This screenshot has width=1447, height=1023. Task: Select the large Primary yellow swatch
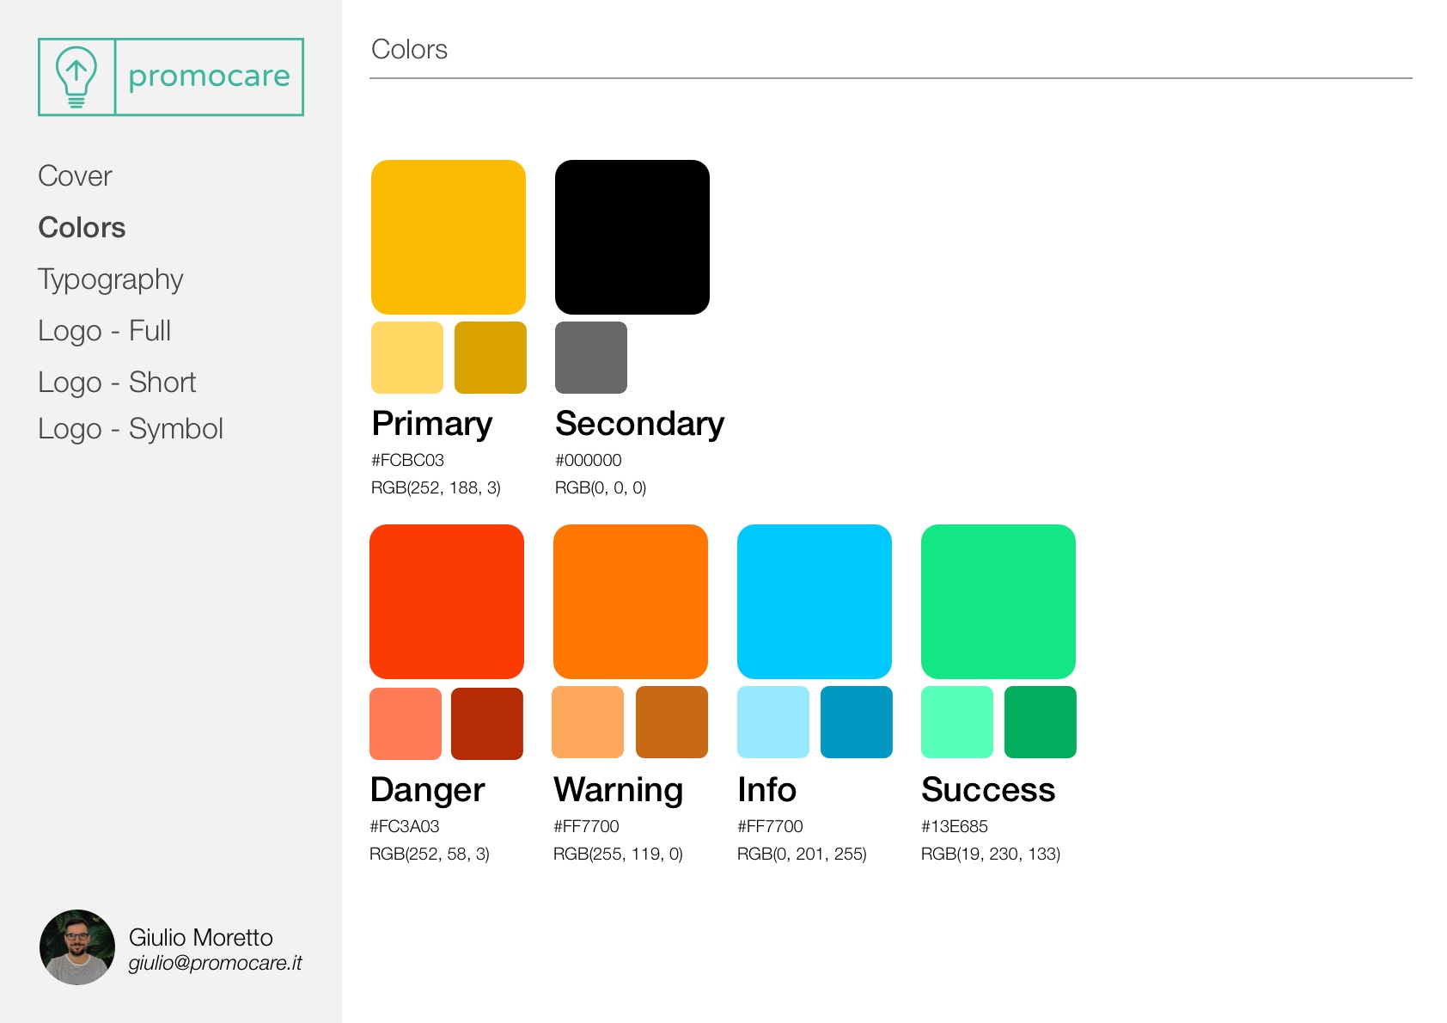pos(449,237)
